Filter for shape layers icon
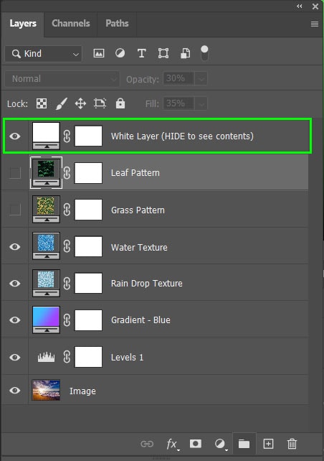324x461 pixels. tap(163, 53)
